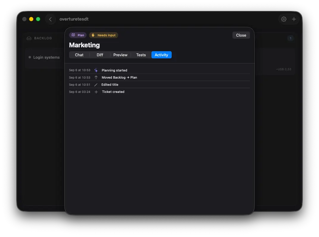Viewport: 319px width, 237px height.
Task: Add a new ticket with plus icon
Action: (x=294, y=19)
